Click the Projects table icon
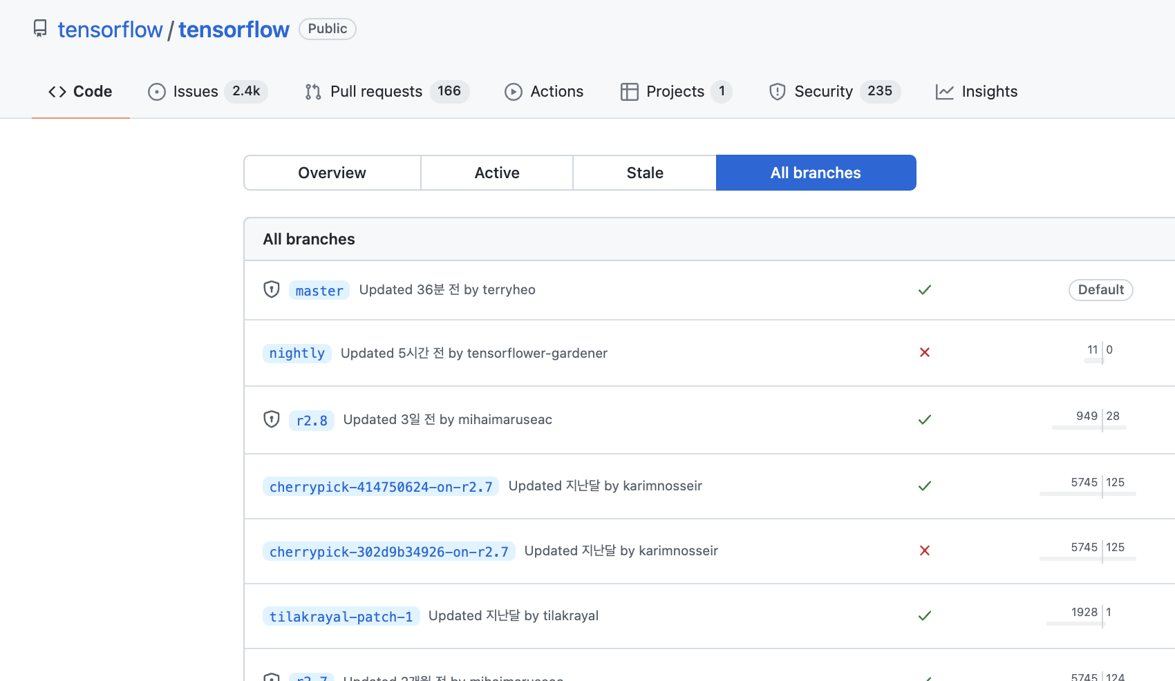The width and height of the screenshot is (1175, 681). pyautogui.click(x=630, y=92)
